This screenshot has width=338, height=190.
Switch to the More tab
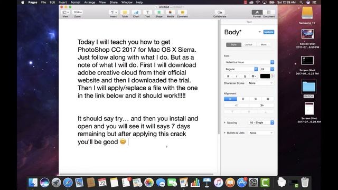(264, 44)
